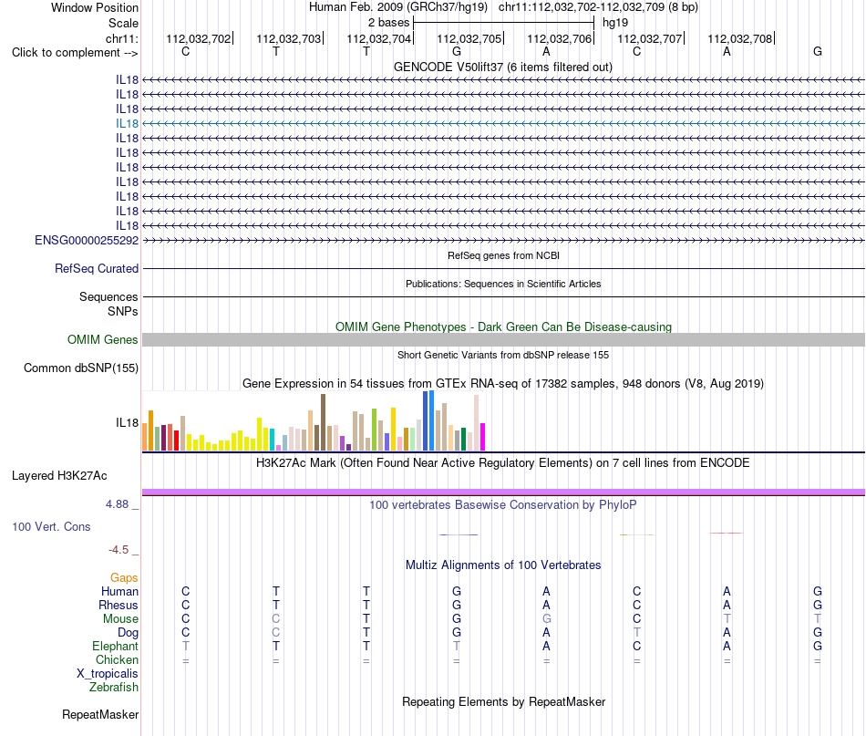Click the 'Zebrafish' species label
Screen dimensions: 866x736
coord(114,688)
